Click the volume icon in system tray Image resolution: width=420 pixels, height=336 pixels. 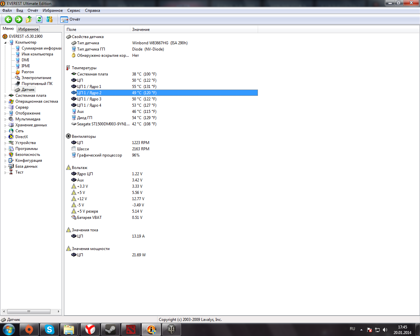tap(385, 330)
